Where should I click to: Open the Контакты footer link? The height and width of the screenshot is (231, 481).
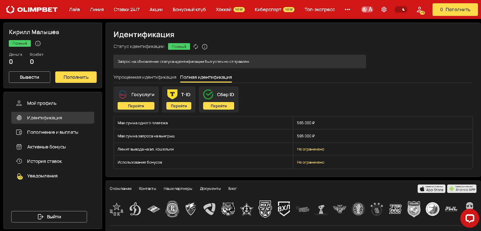tap(148, 189)
